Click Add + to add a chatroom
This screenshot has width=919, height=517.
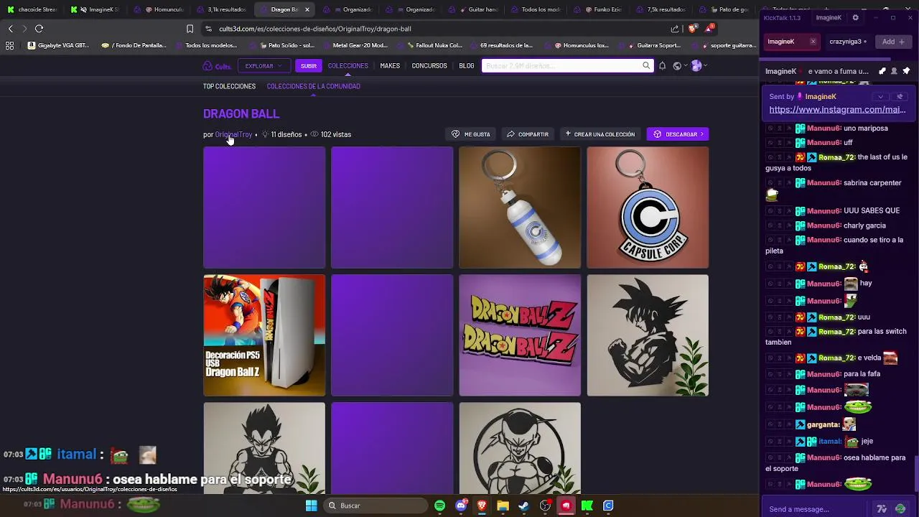pos(893,42)
